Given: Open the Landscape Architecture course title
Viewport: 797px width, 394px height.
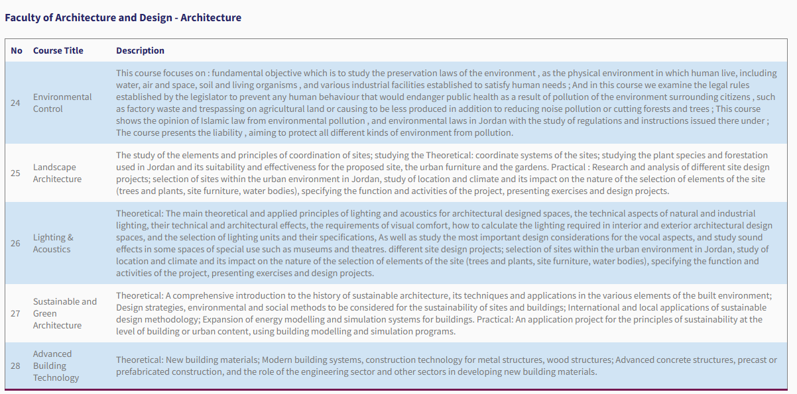Looking at the screenshot, I should pos(57,173).
